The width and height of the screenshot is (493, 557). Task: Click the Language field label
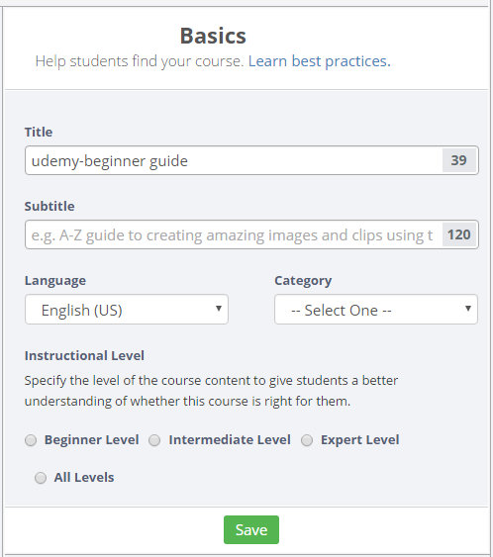[55, 281]
